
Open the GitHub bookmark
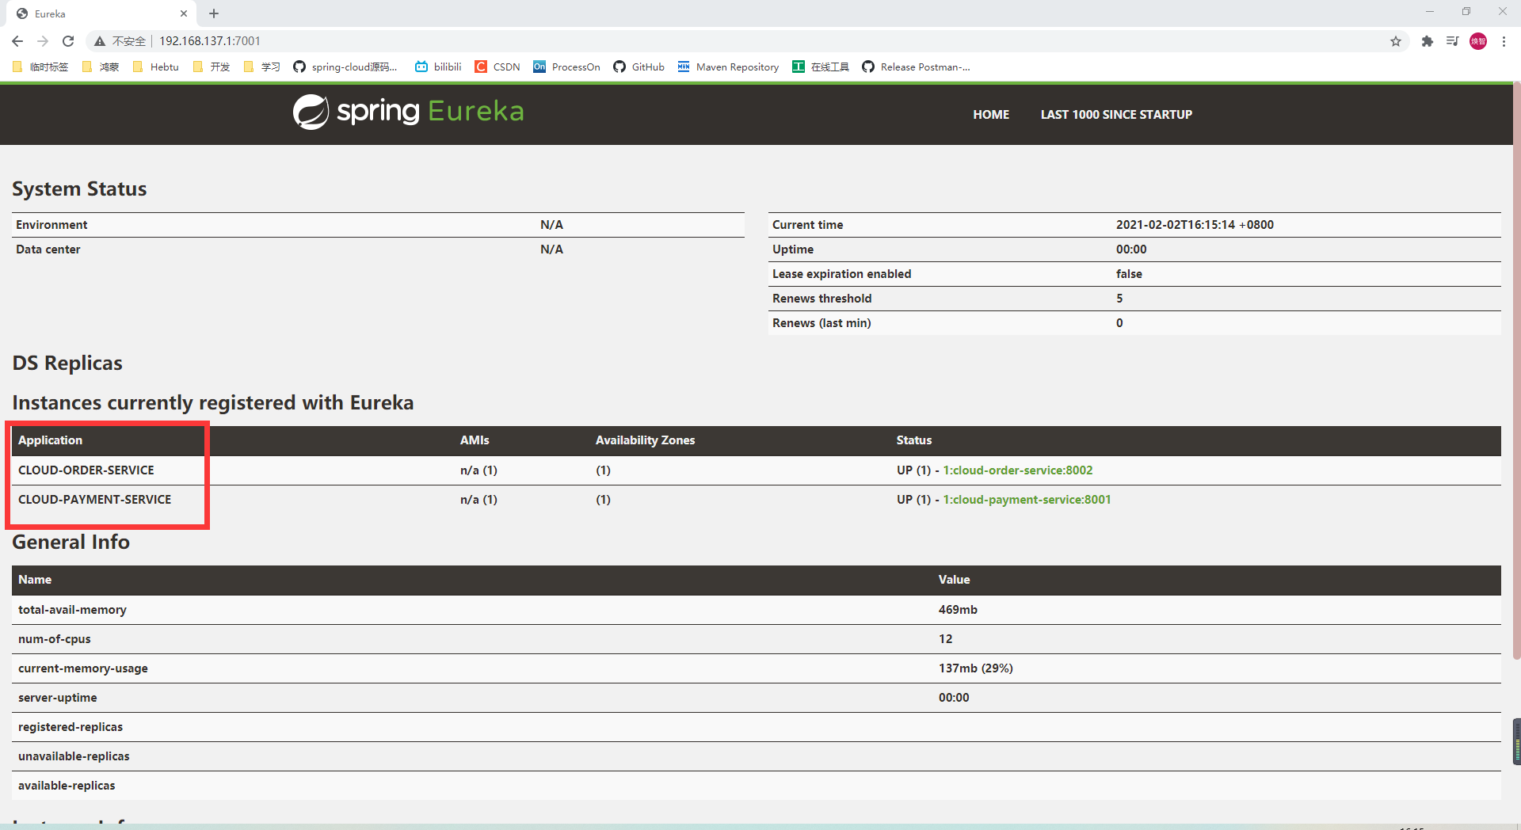[639, 67]
